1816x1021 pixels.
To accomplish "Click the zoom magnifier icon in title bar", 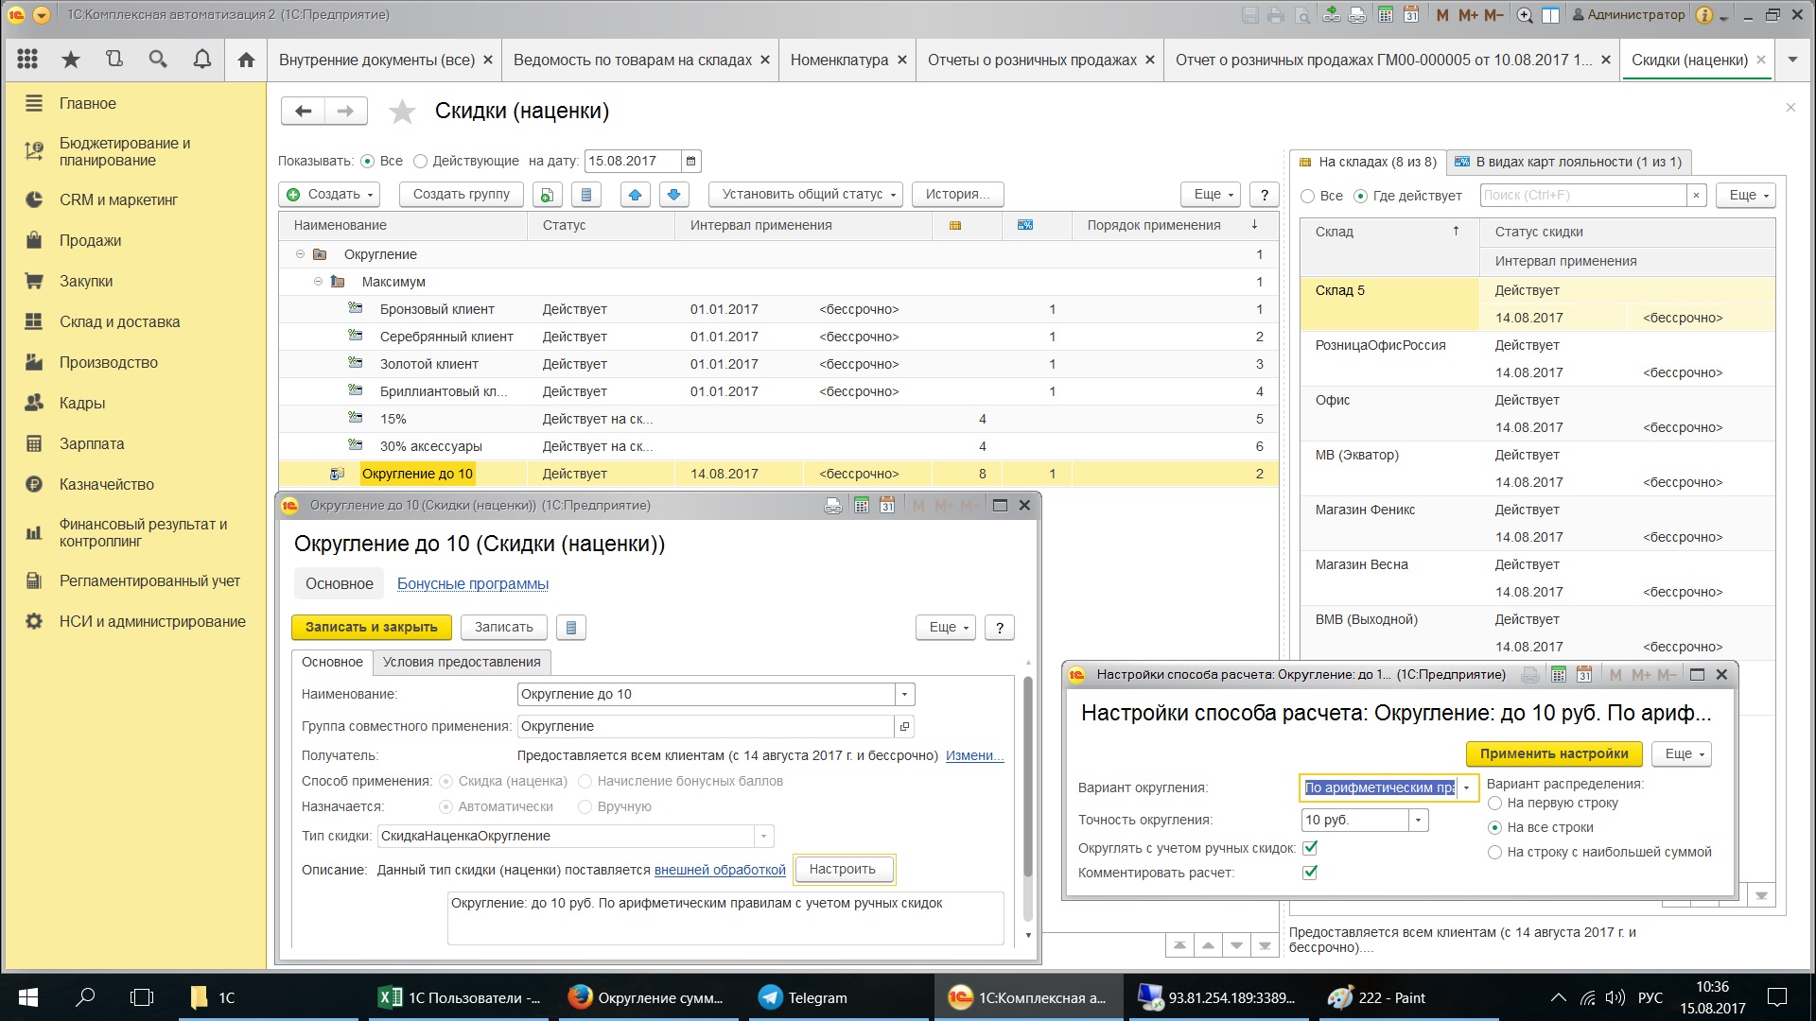I will click(1525, 14).
